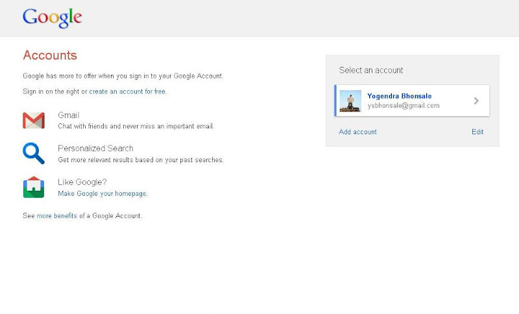Click the Like Google? heading
This screenshot has width=519, height=314.
pos(82,182)
